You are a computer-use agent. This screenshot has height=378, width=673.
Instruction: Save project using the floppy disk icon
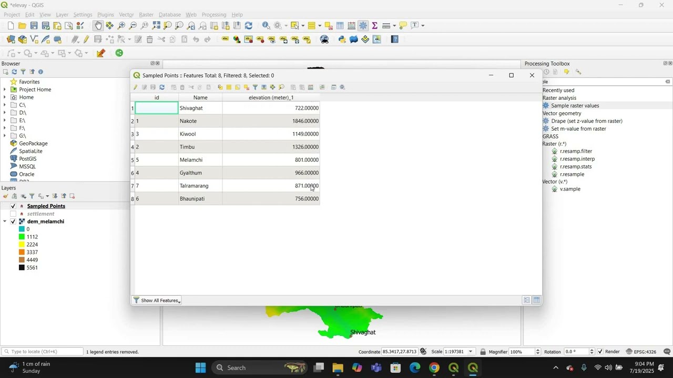pos(34,25)
